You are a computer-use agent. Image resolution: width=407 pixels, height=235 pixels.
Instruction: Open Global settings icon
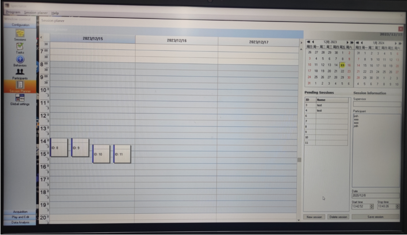[20, 99]
